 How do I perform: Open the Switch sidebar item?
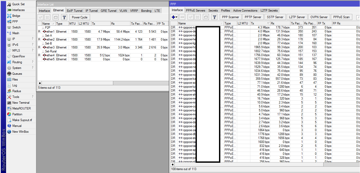tap(16, 27)
